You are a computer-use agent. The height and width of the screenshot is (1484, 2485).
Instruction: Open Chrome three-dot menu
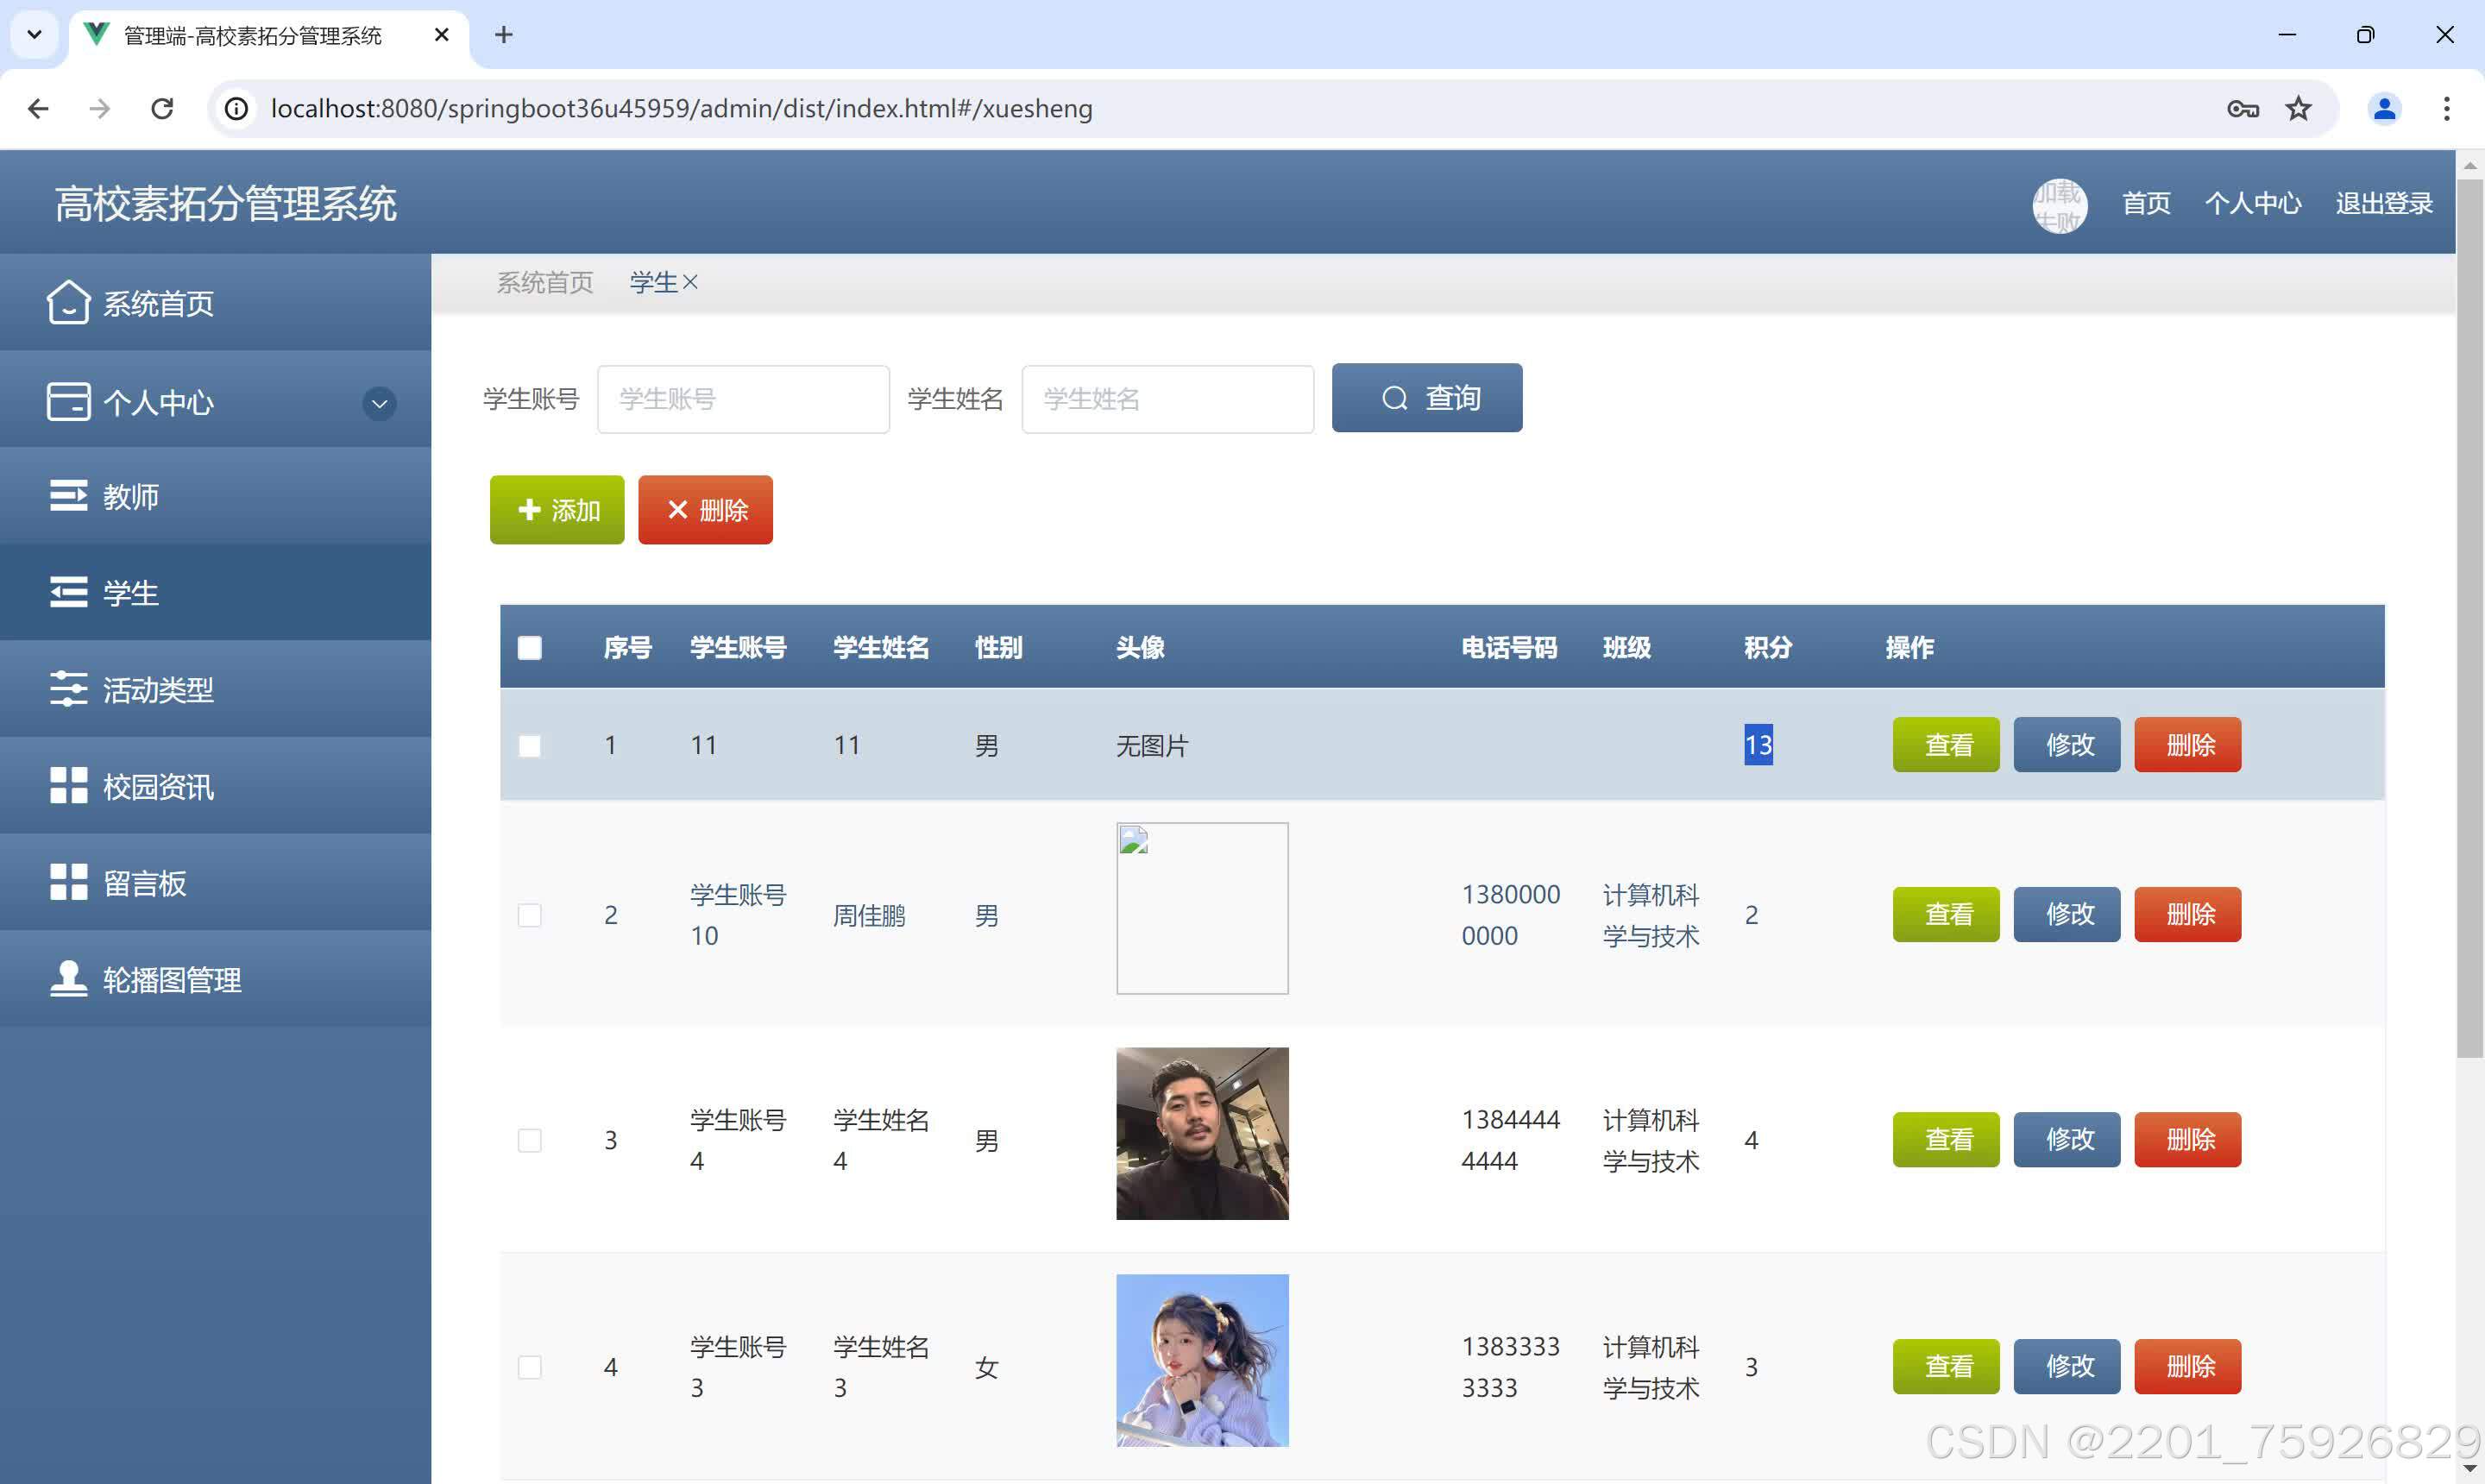[x=2446, y=108]
